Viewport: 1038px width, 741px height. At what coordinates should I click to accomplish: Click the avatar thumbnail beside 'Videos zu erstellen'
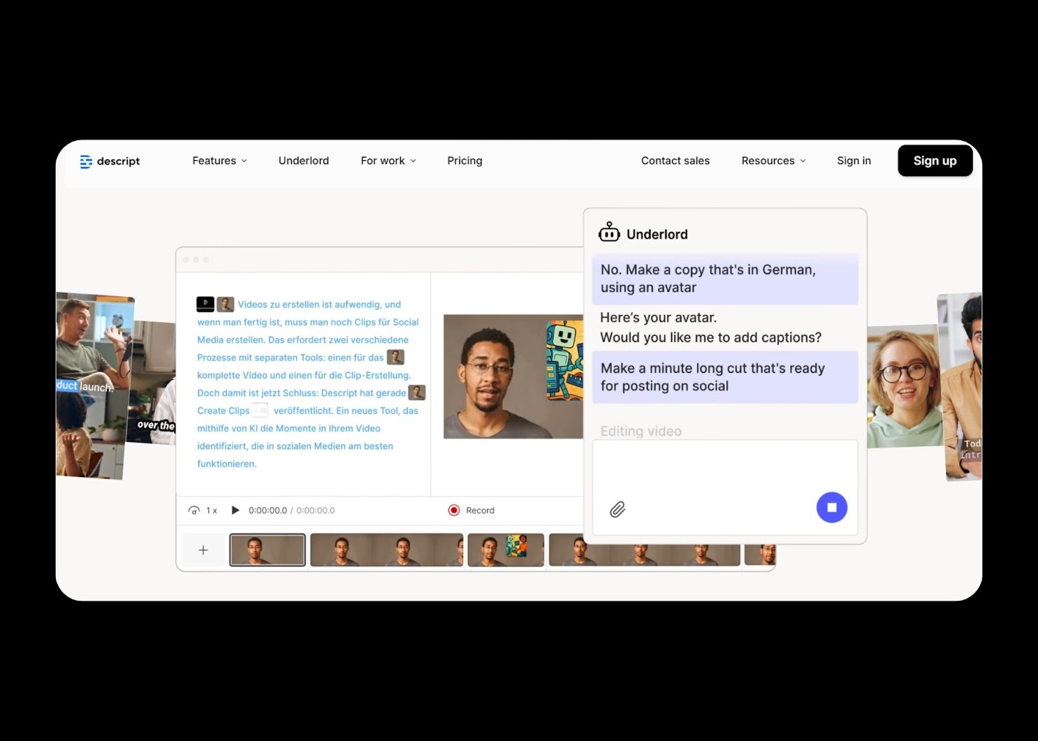click(226, 304)
